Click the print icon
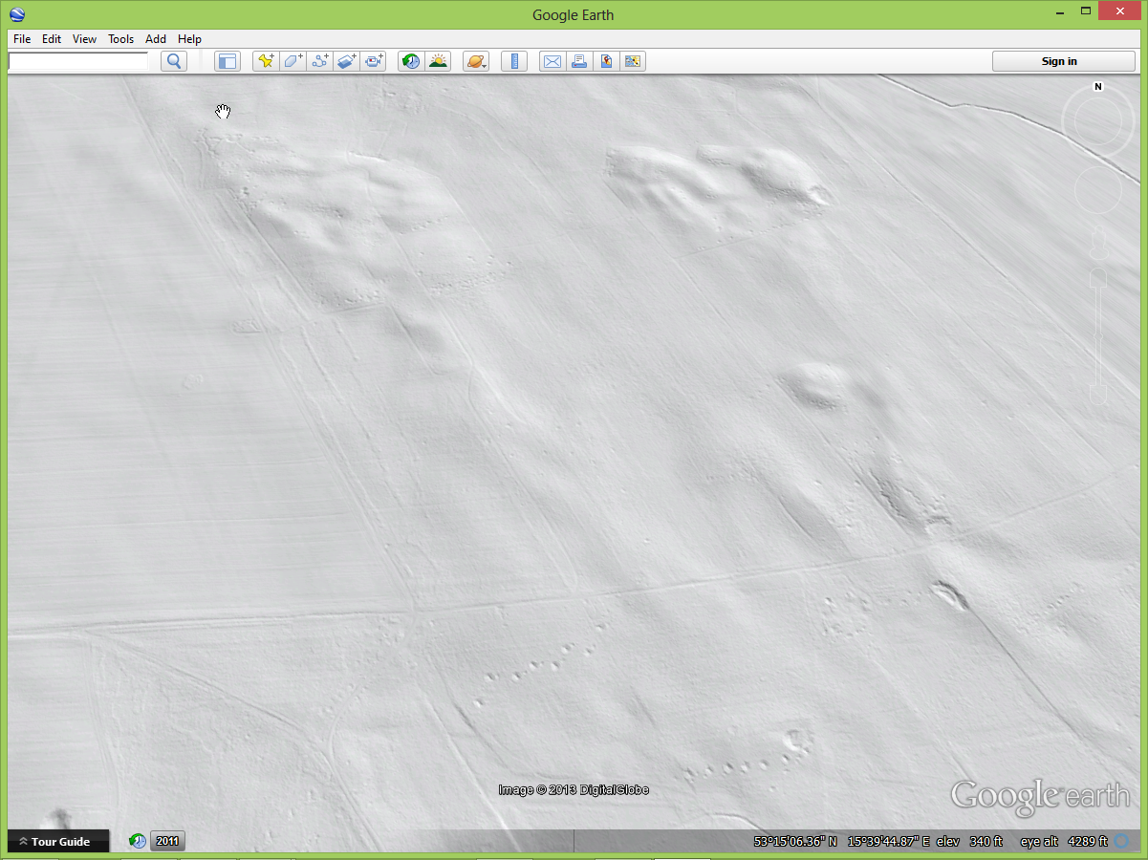 click(x=578, y=61)
